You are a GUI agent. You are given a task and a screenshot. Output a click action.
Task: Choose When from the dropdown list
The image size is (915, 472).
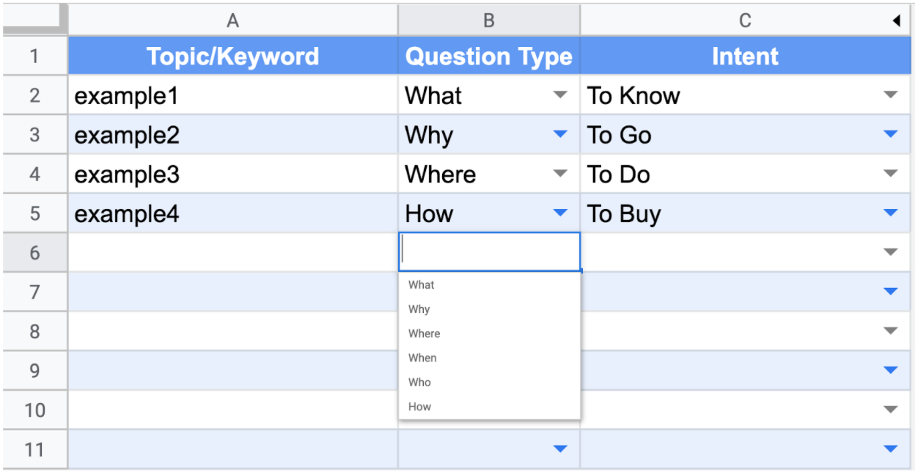click(489, 358)
